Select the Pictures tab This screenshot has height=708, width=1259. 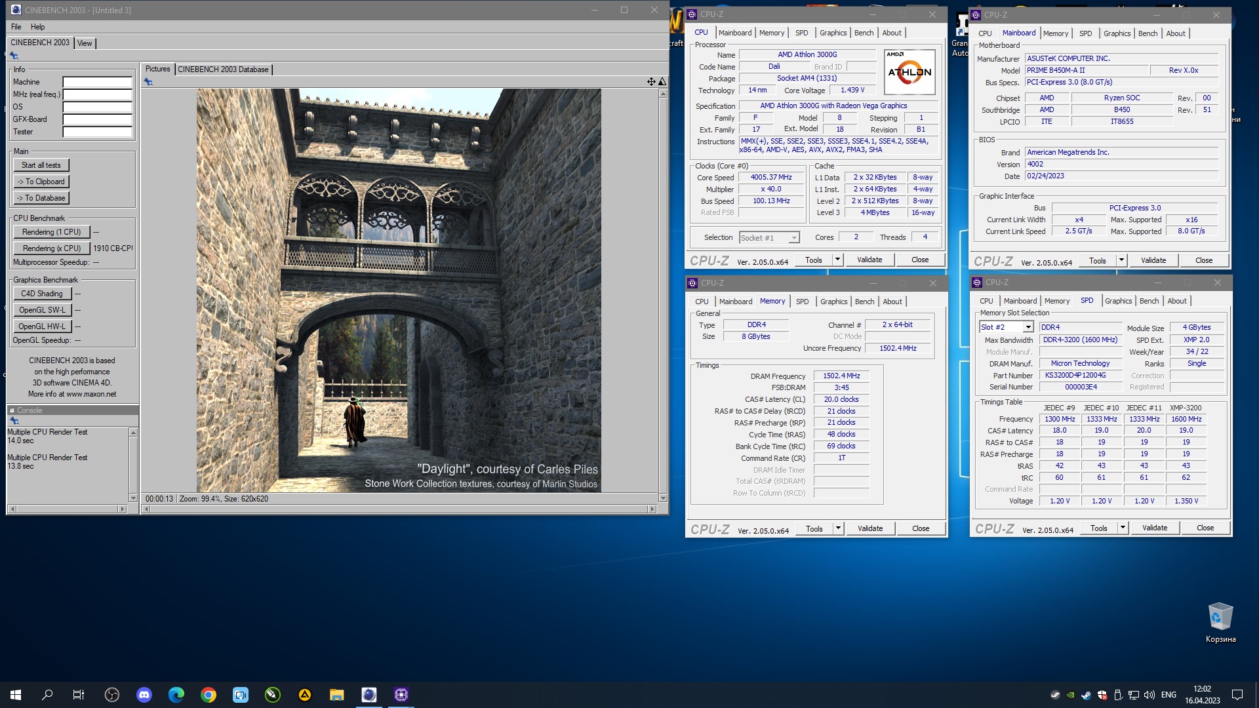click(158, 69)
